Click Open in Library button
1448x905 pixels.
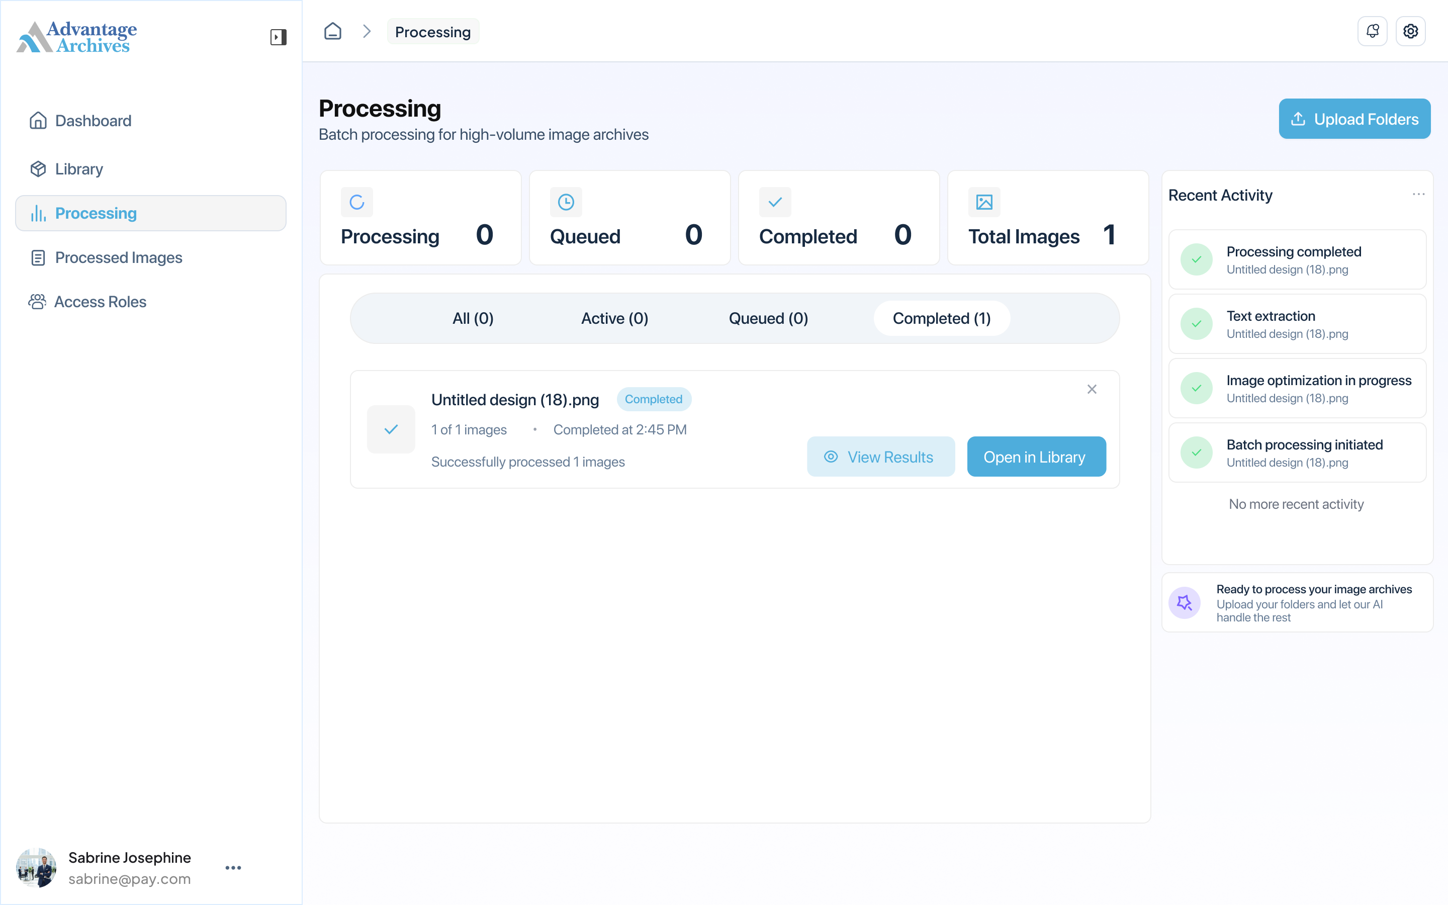pyautogui.click(x=1036, y=457)
